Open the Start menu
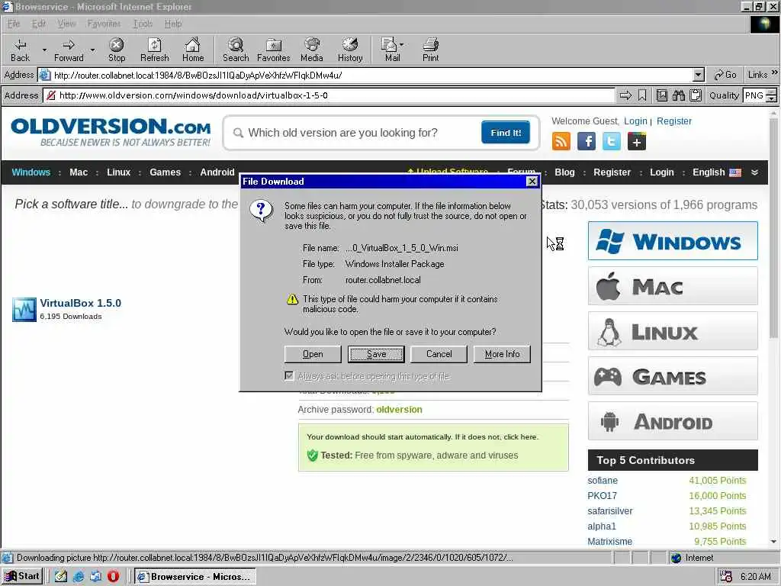The width and height of the screenshot is (781, 586). point(22,576)
